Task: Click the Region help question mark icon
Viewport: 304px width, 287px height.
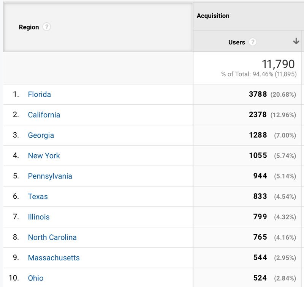Action: click(x=46, y=27)
